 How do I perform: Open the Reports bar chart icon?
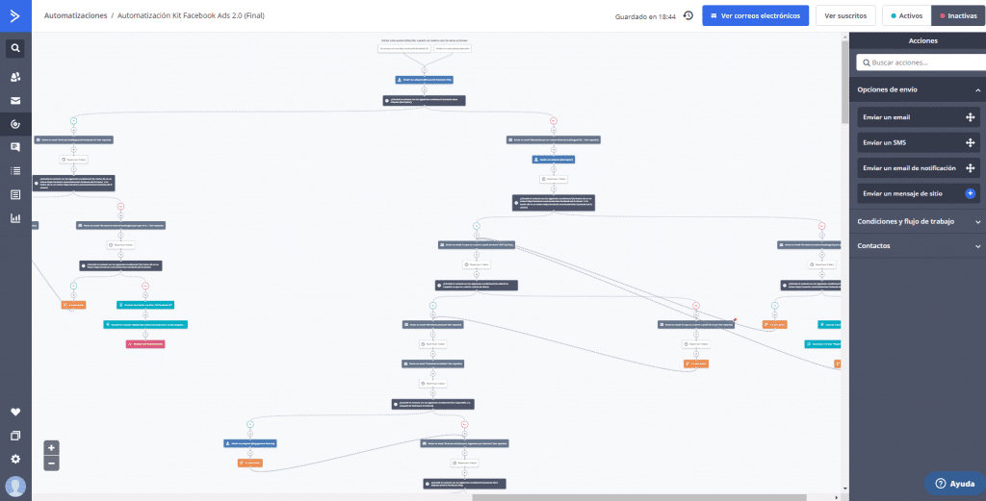click(x=15, y=218)
